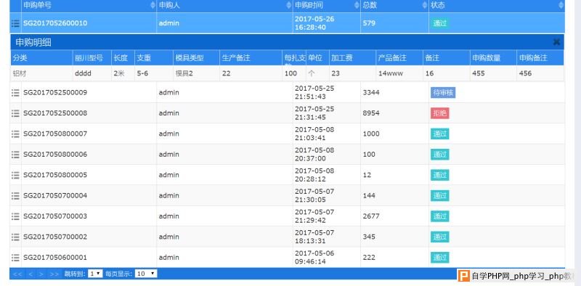Click 通过 badge for SG2017050700004
Image resolution: width=581 pixels, height=286 pixels.
[x=440, y=195]
